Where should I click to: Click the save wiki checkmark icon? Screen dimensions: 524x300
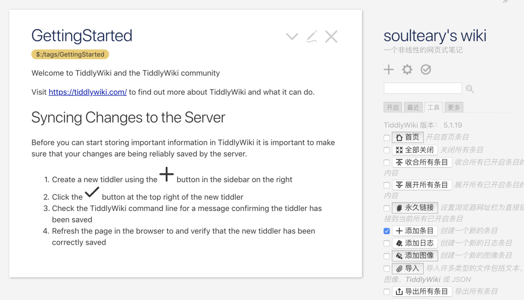coord(426,69)
